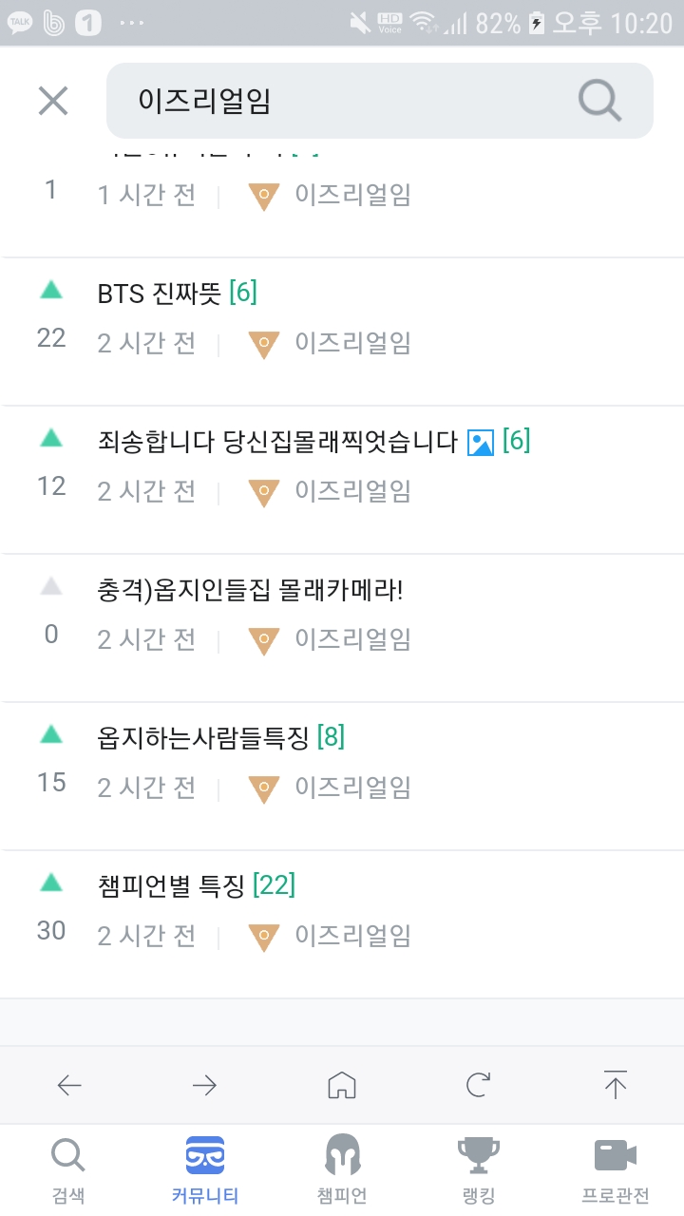684x1216 pixels.
Task: Tap the magnifier icon in search field
Action: [599, 101]
